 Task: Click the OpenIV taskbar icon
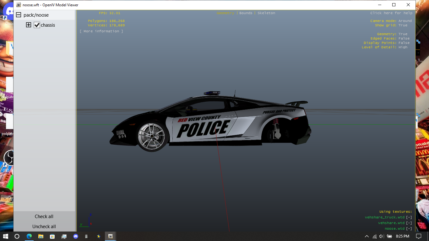coord(110,236)
